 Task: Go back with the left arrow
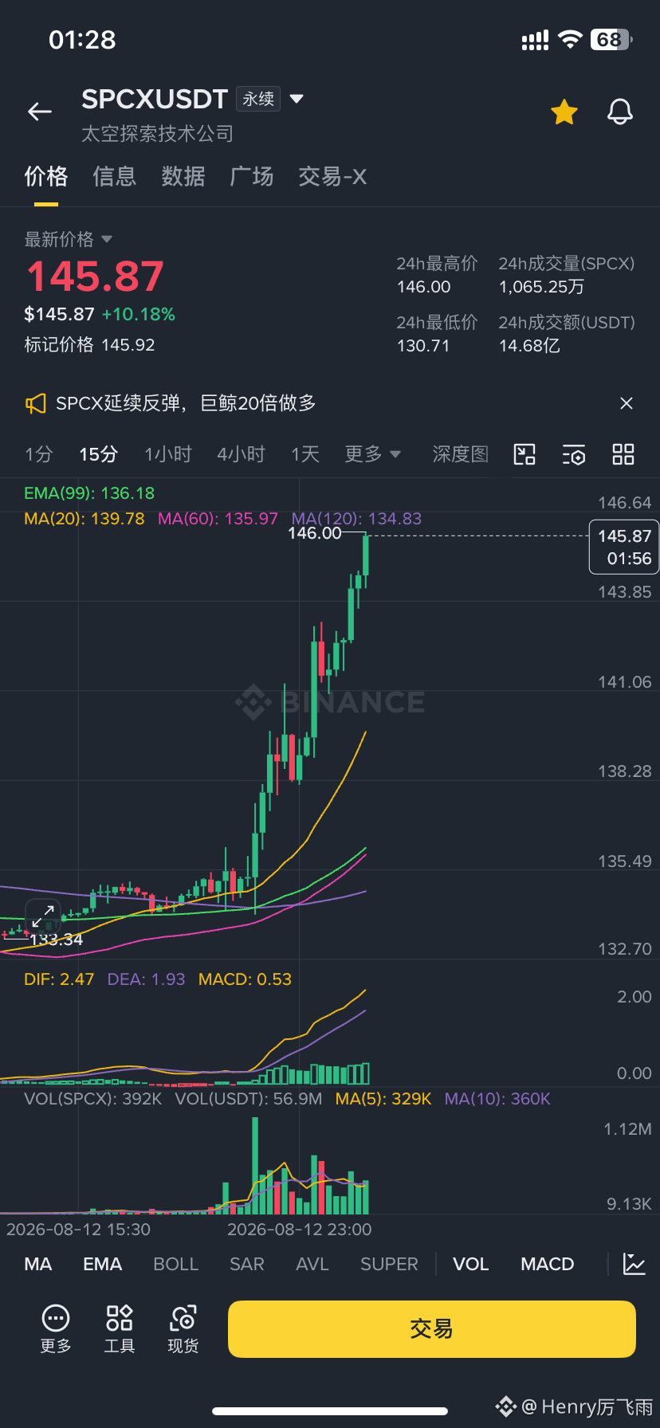40,112
